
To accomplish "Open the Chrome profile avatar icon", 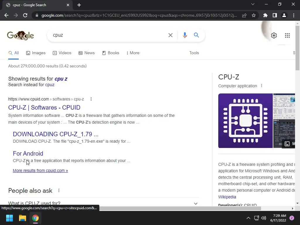I will (284, 15).
